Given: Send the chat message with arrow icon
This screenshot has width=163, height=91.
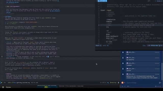Looking at the screenshot, I should coord(160,83).
